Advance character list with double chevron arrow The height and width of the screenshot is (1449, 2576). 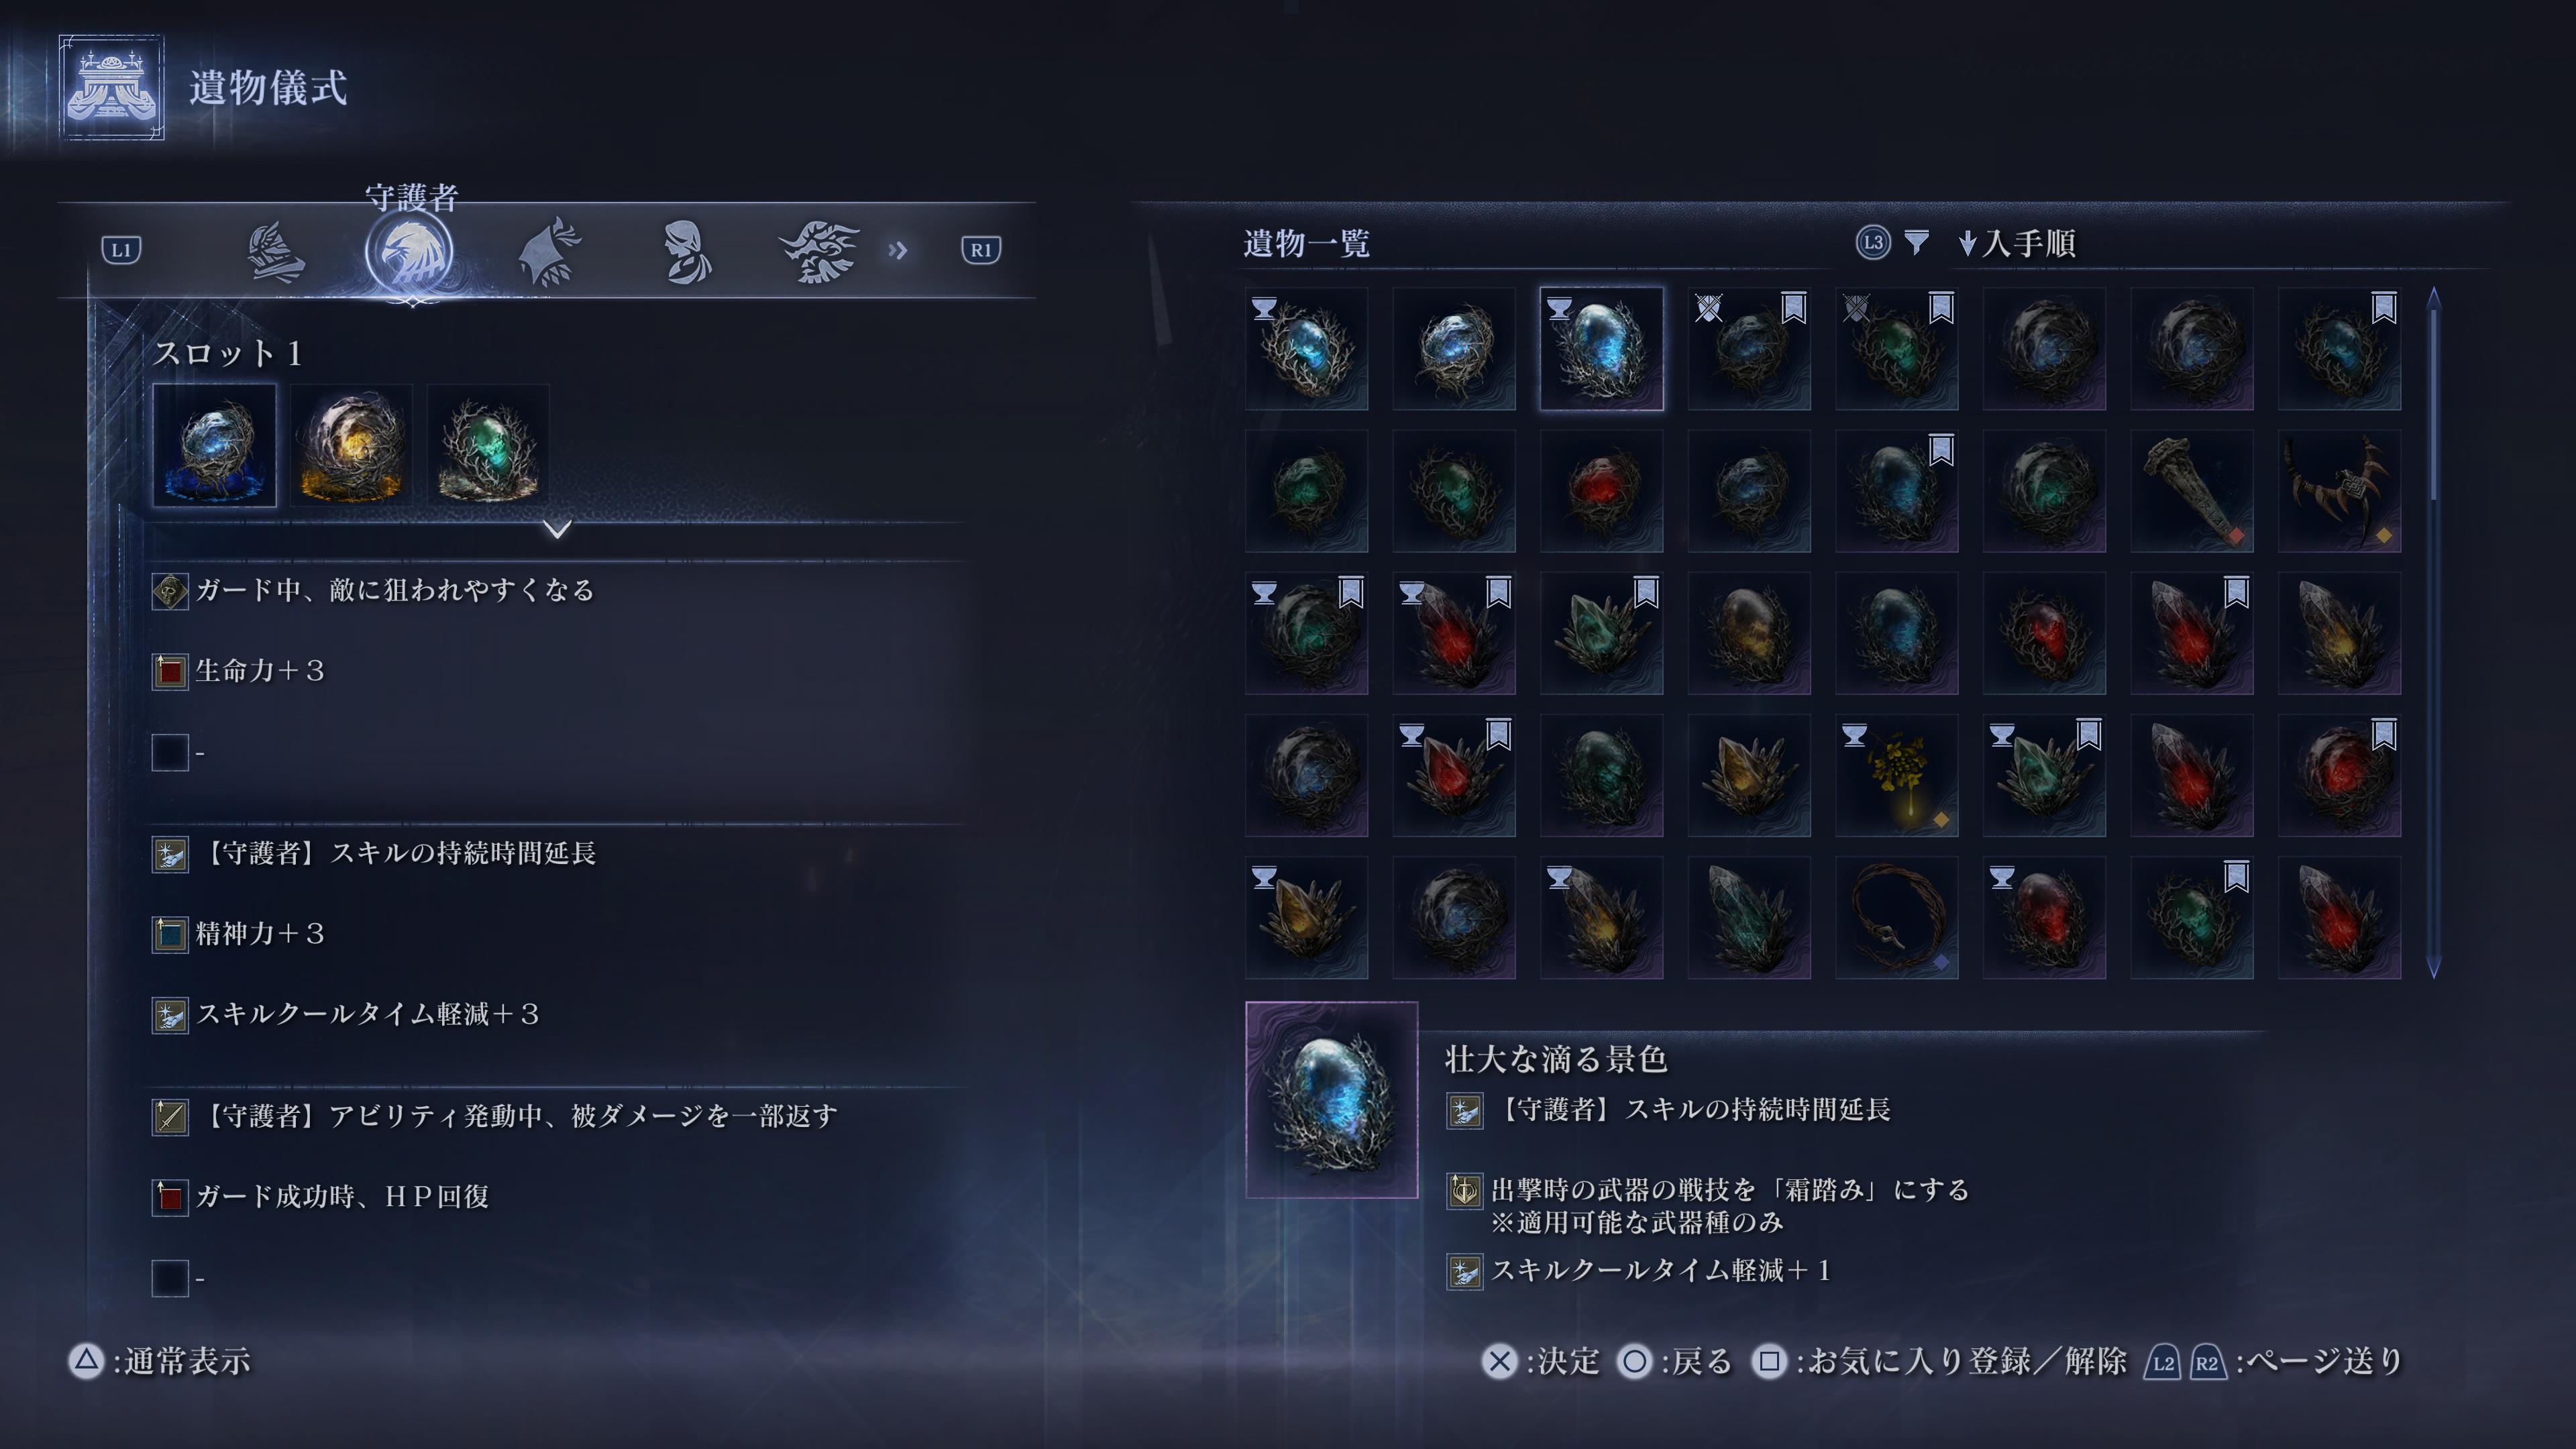pos(897,250)
